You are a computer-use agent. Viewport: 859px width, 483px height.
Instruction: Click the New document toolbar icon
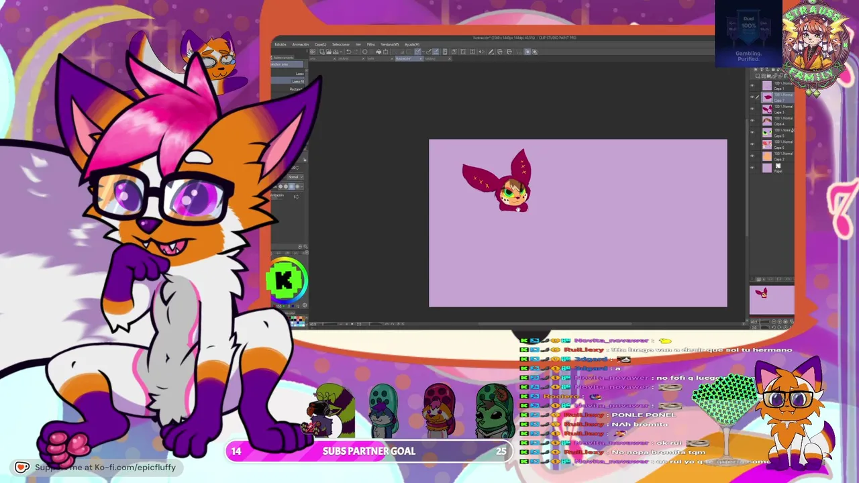tap(323, 52)
